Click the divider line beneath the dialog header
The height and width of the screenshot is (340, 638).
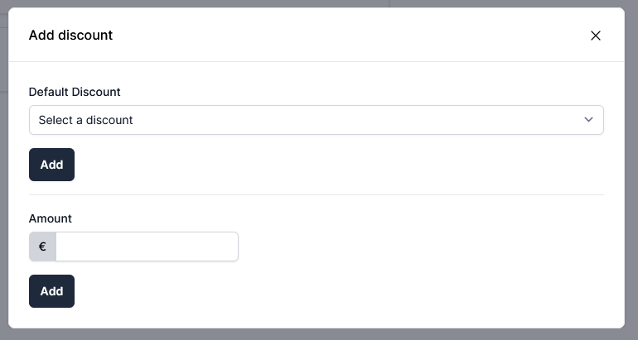(x=316, y=61)
